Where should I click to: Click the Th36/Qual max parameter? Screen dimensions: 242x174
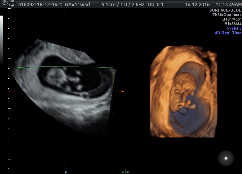pos(227,15)
